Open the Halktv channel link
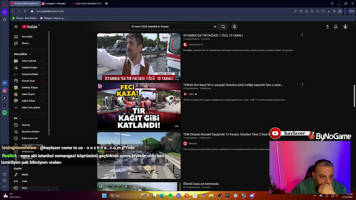This screenshot has width=356, height=200. coord(191,94)
